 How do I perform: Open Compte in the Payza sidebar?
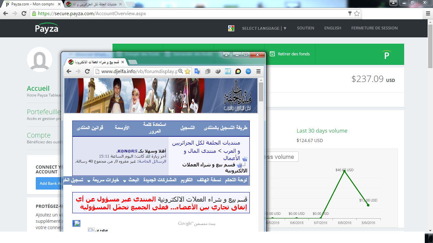(39, 135)
